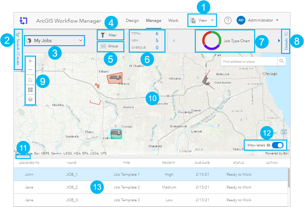The height and width of the screenshot is (207, 304).
Task: Click the Group button
Action: pos(111,47)
